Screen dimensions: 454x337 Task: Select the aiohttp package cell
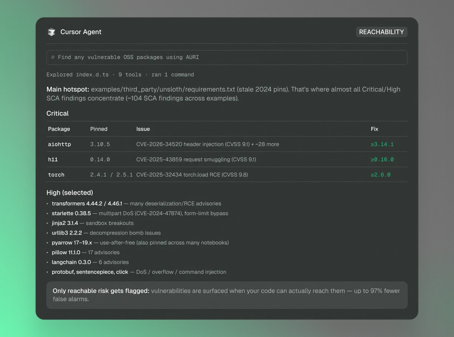pyautogui.click(x=59, y=144)
